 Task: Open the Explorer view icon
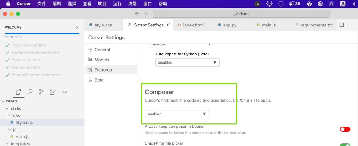[19, 92]
